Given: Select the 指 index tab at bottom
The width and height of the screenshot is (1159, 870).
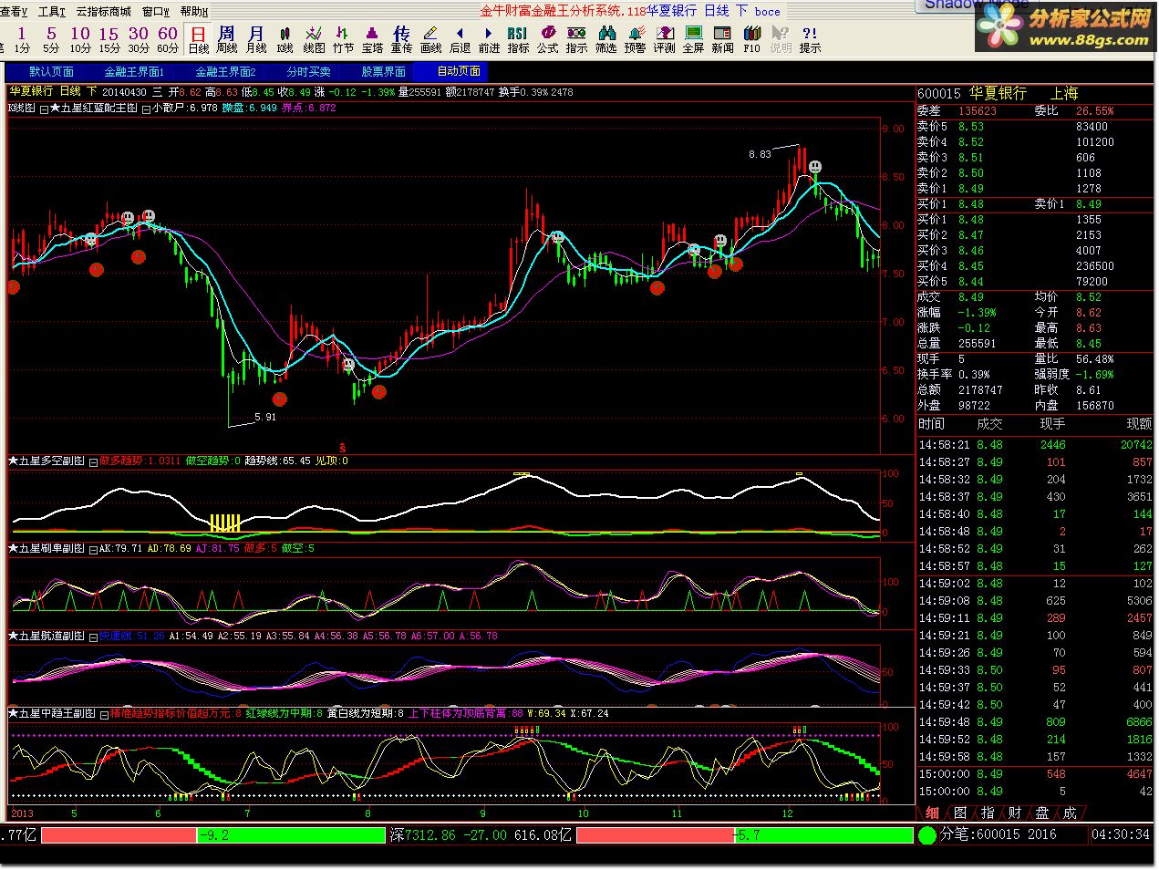Looking at the screenshot, I should pyautogui.click(x=988, y=813).
